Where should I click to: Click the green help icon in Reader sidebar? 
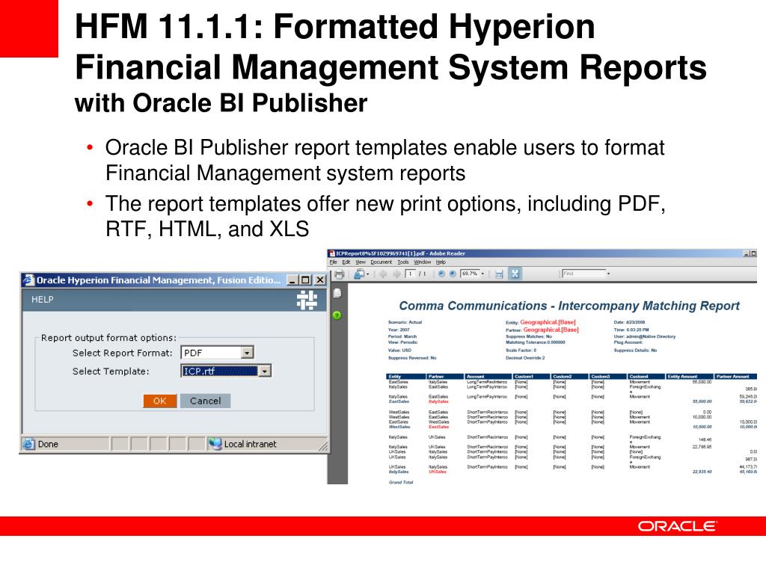337,315
